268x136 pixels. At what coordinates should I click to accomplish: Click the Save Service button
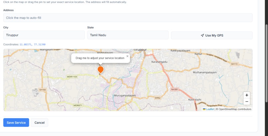pyautogui.click(x=16, y=122)
